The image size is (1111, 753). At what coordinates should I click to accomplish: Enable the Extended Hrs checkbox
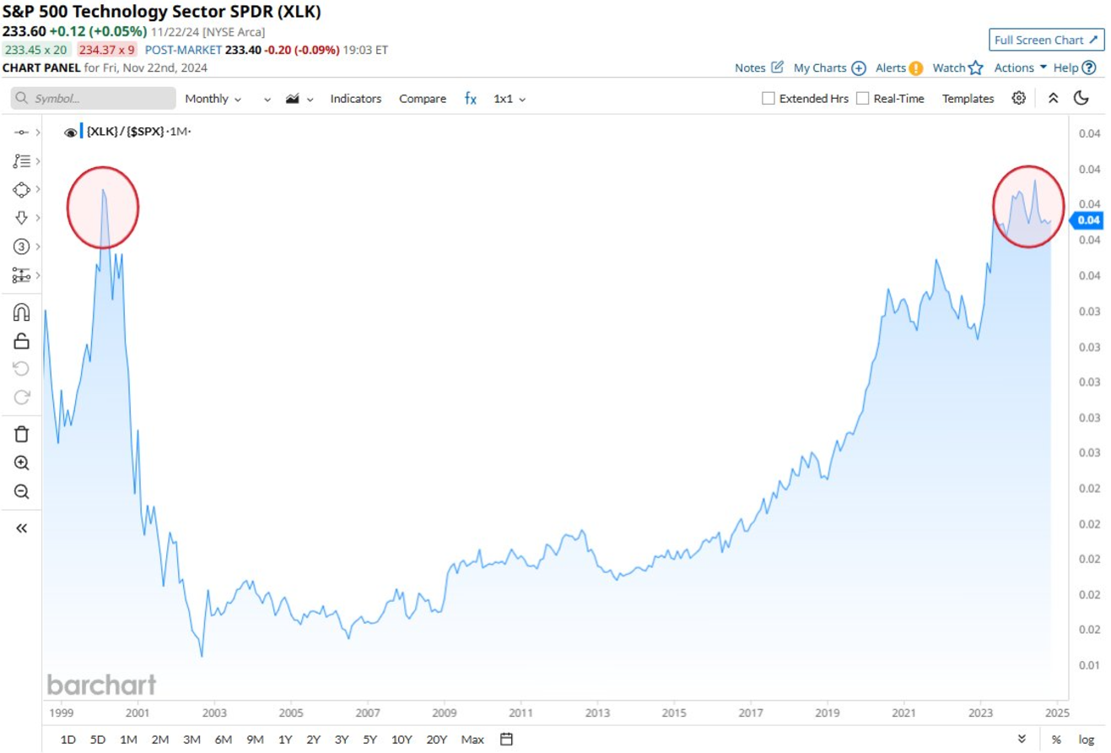click(x=768, y=99)
